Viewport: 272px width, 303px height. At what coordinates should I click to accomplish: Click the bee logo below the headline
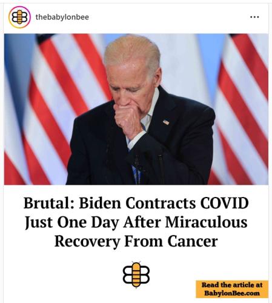pyautogui.click(x=136, y=275)
